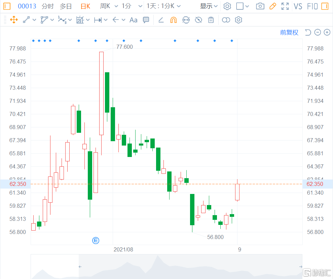Enter fullscreen with expand icon
333x279 pixels.
(x=285, y=6)
